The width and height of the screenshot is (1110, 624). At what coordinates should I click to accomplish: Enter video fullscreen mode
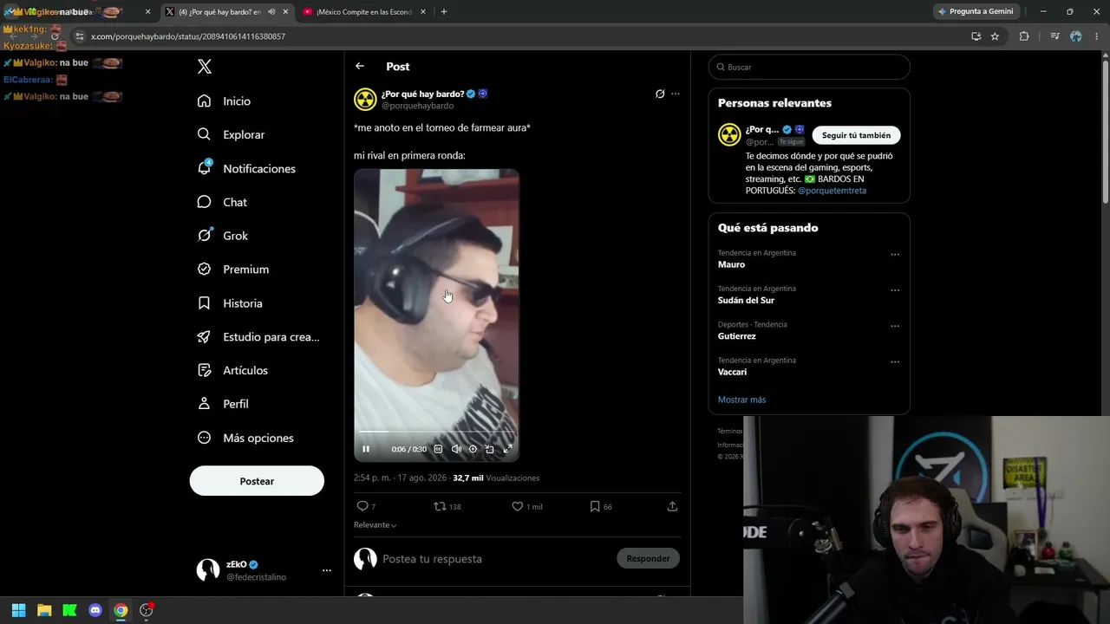pyautogui.click(x=507, y=449)
